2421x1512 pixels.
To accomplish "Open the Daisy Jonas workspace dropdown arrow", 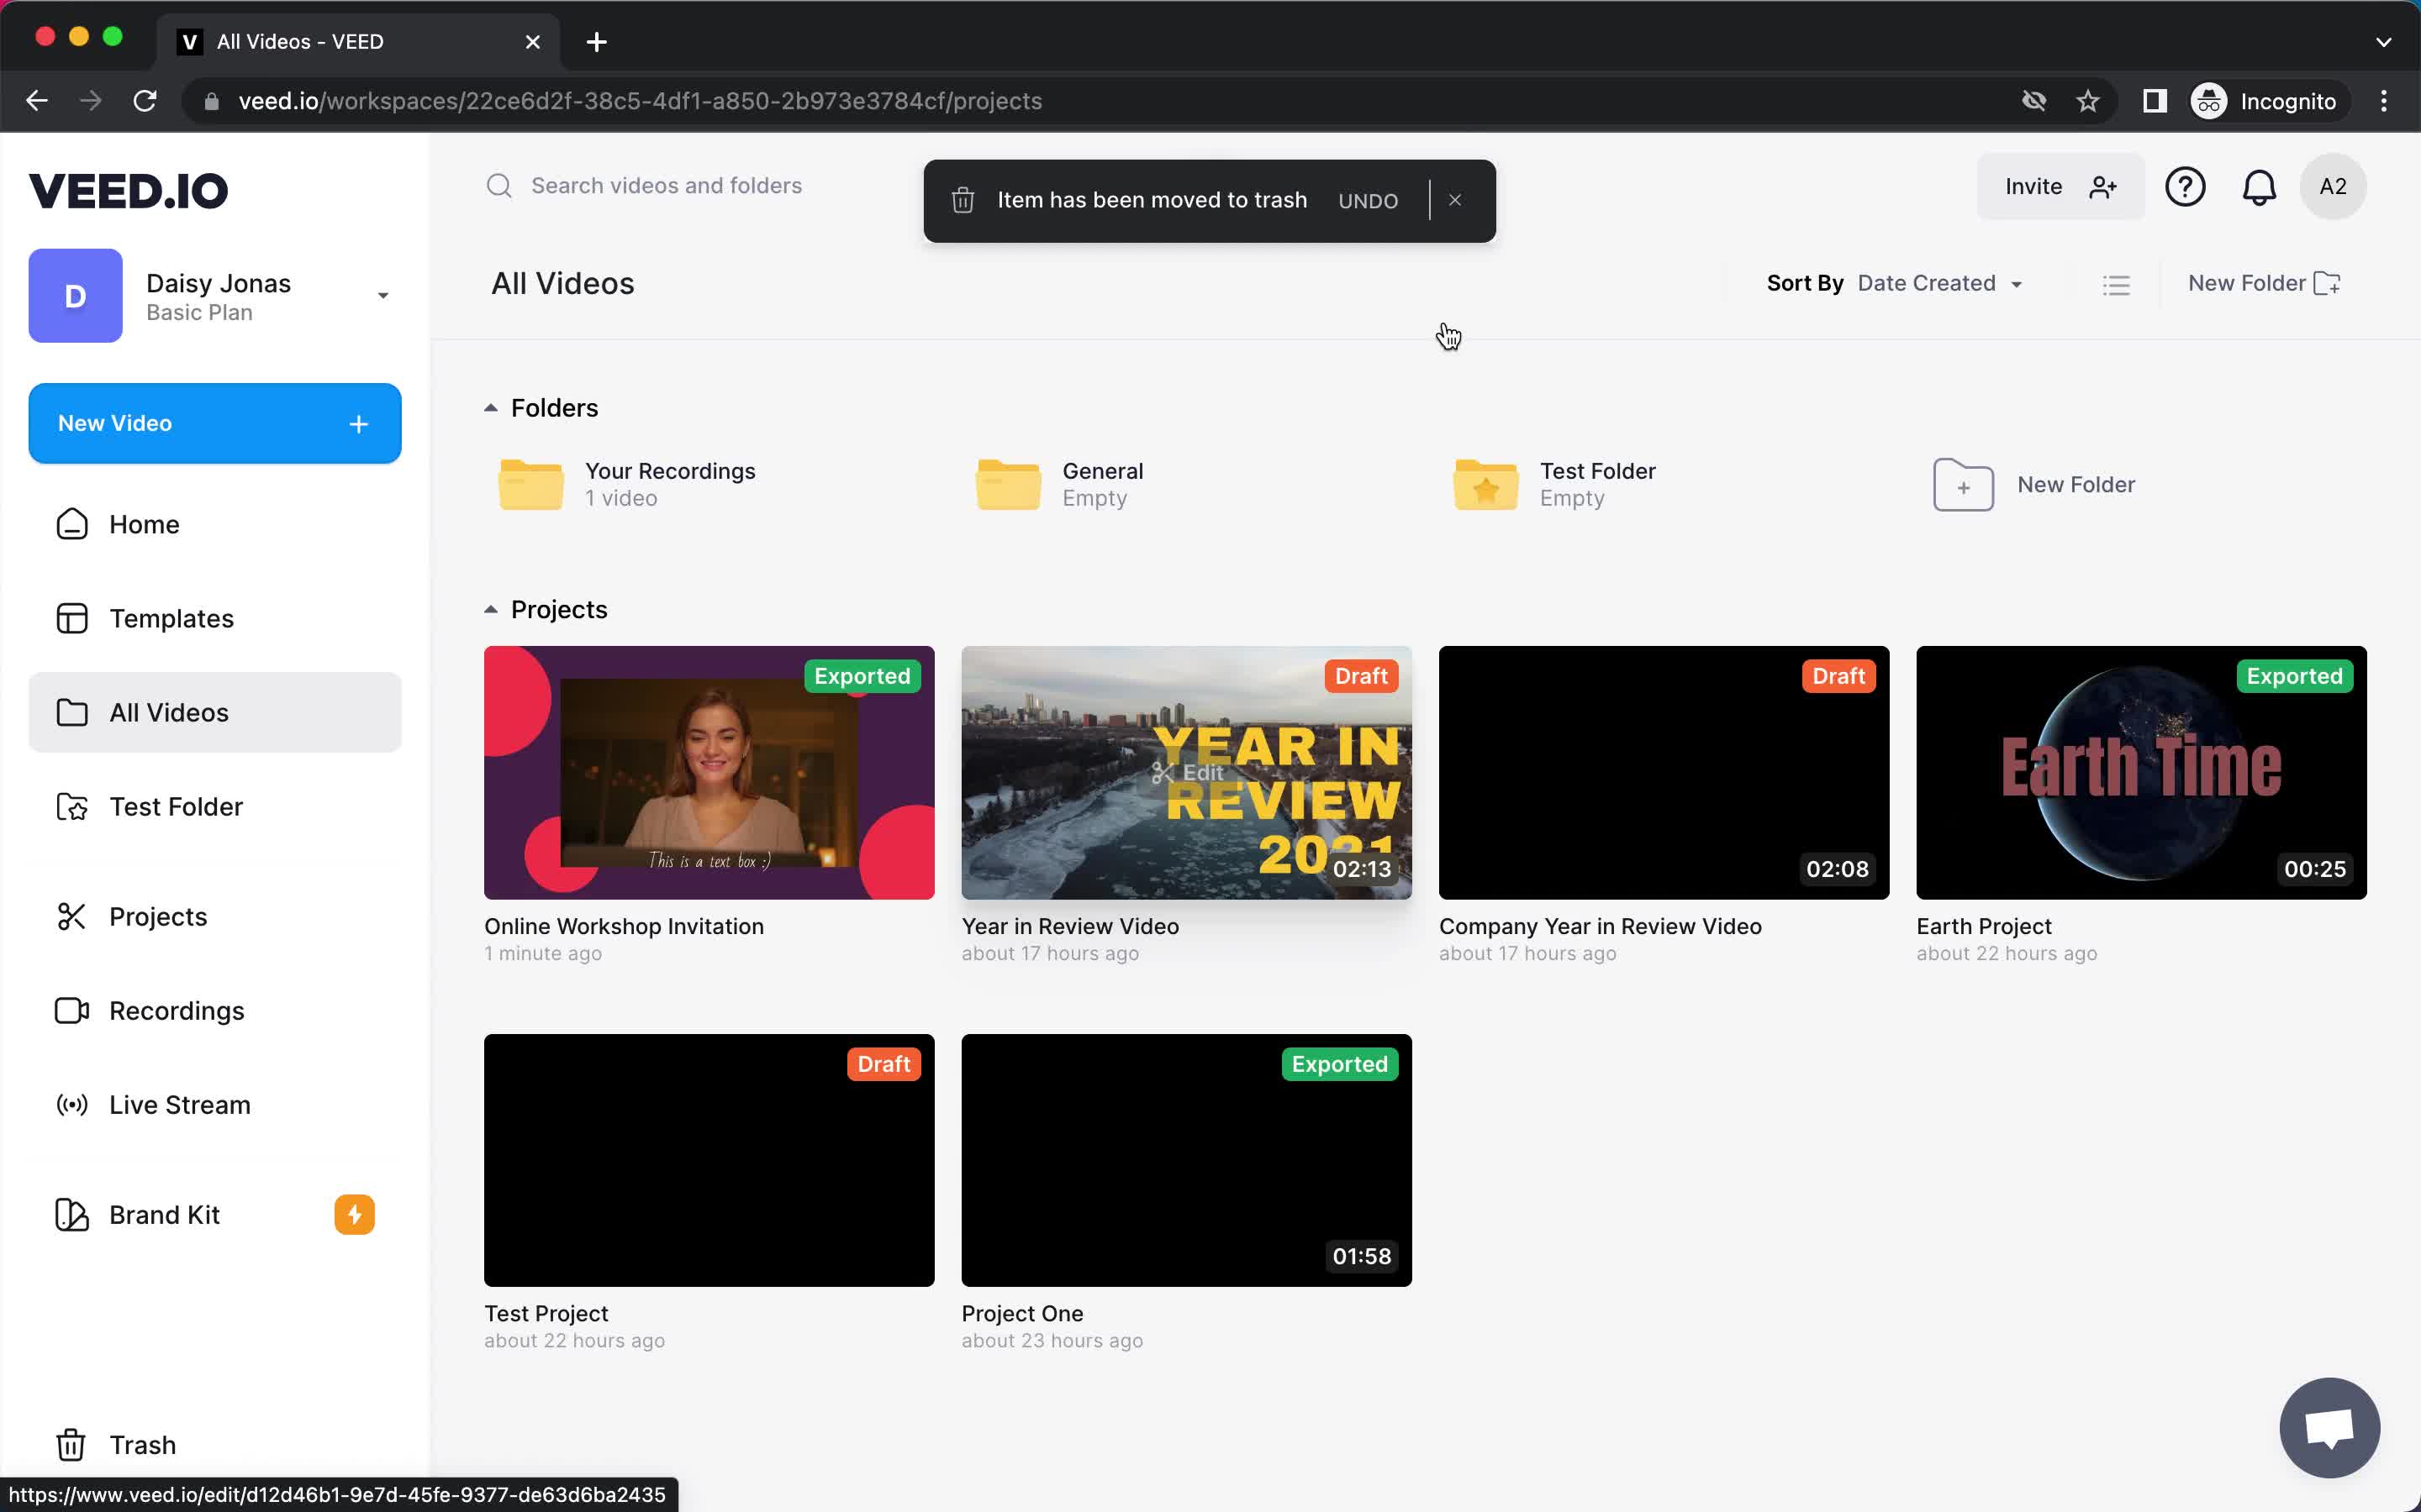I will 383,296.
